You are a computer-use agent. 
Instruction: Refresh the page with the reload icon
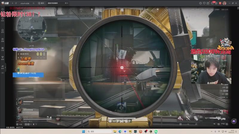click(16, 3)
